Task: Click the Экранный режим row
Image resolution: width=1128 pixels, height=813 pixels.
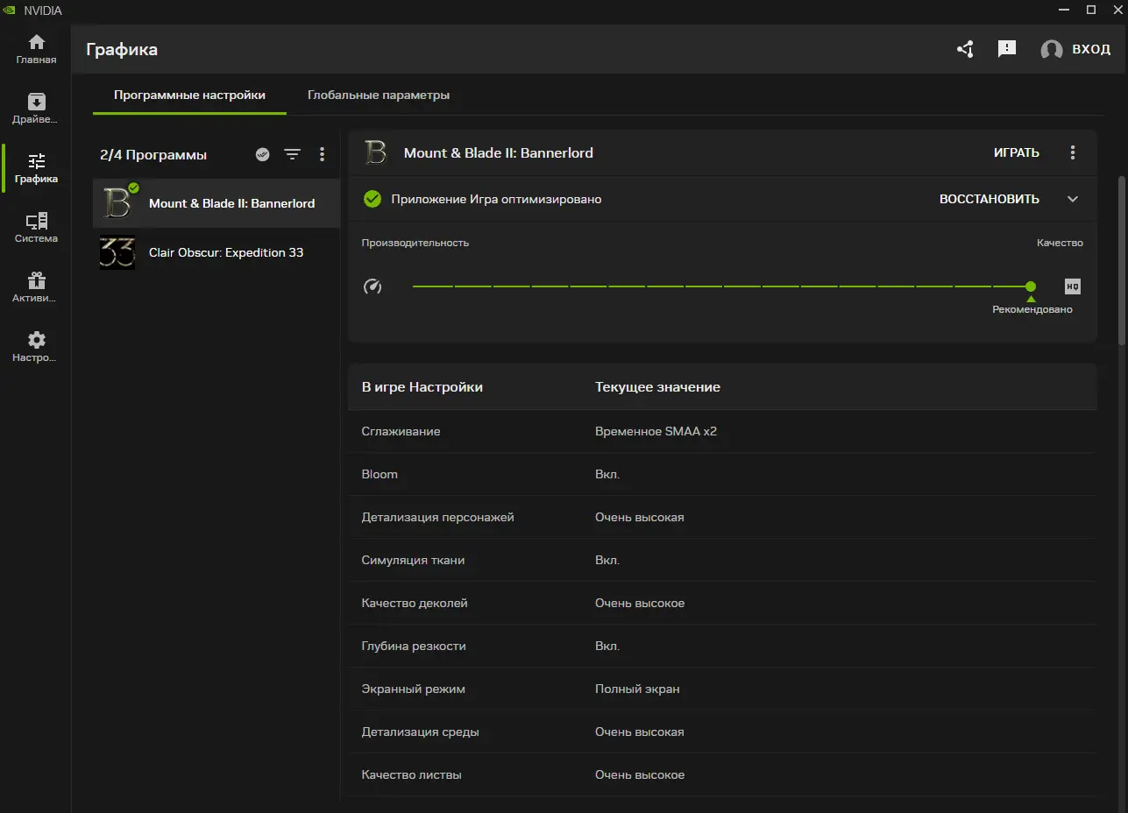Action: (722, 689)
